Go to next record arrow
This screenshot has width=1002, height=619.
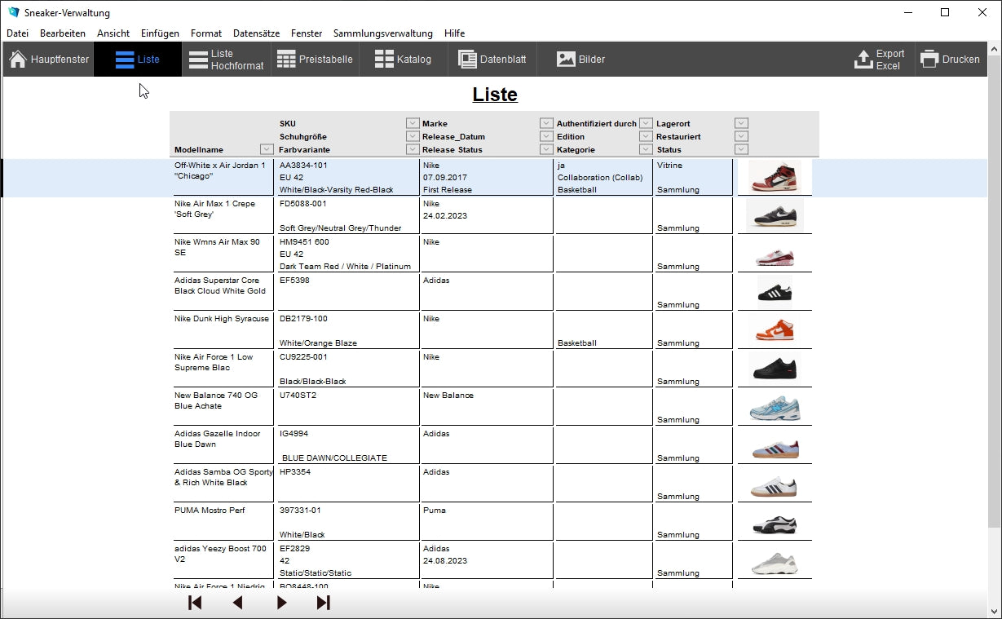pos(281,603)
